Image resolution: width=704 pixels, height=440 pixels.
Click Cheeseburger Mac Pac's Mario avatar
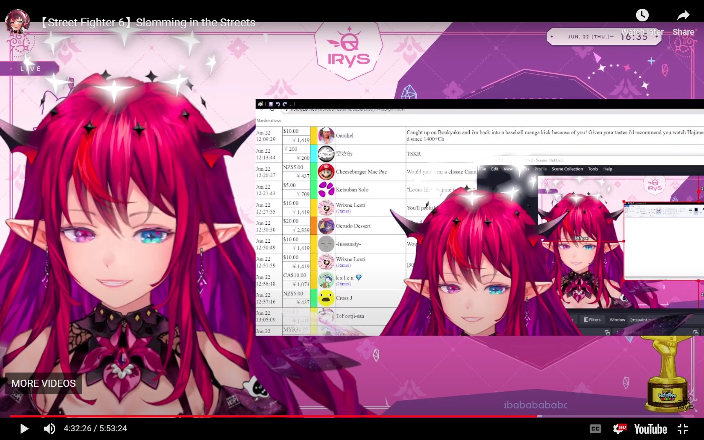326,172
